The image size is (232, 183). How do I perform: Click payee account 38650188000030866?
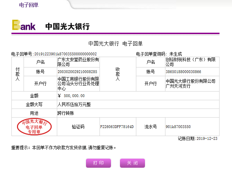pos(183,72)
